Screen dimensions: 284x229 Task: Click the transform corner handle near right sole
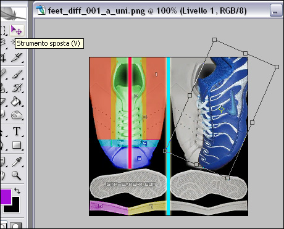click(227, 178)
